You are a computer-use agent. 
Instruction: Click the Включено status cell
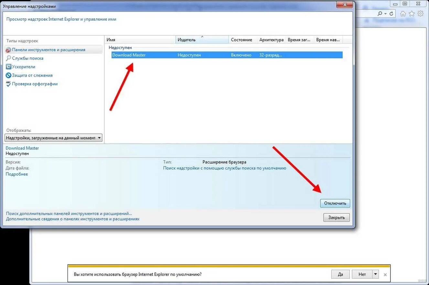pyautogui.click(x=241, y=55)
